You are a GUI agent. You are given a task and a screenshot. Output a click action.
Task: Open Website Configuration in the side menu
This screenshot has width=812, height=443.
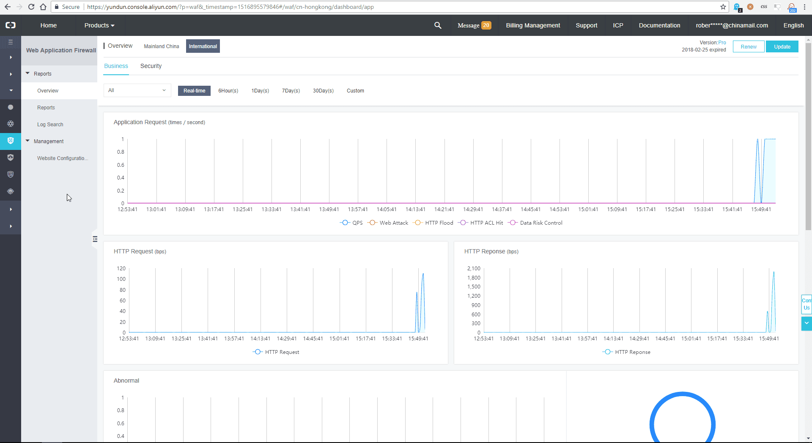click(63, 158)
